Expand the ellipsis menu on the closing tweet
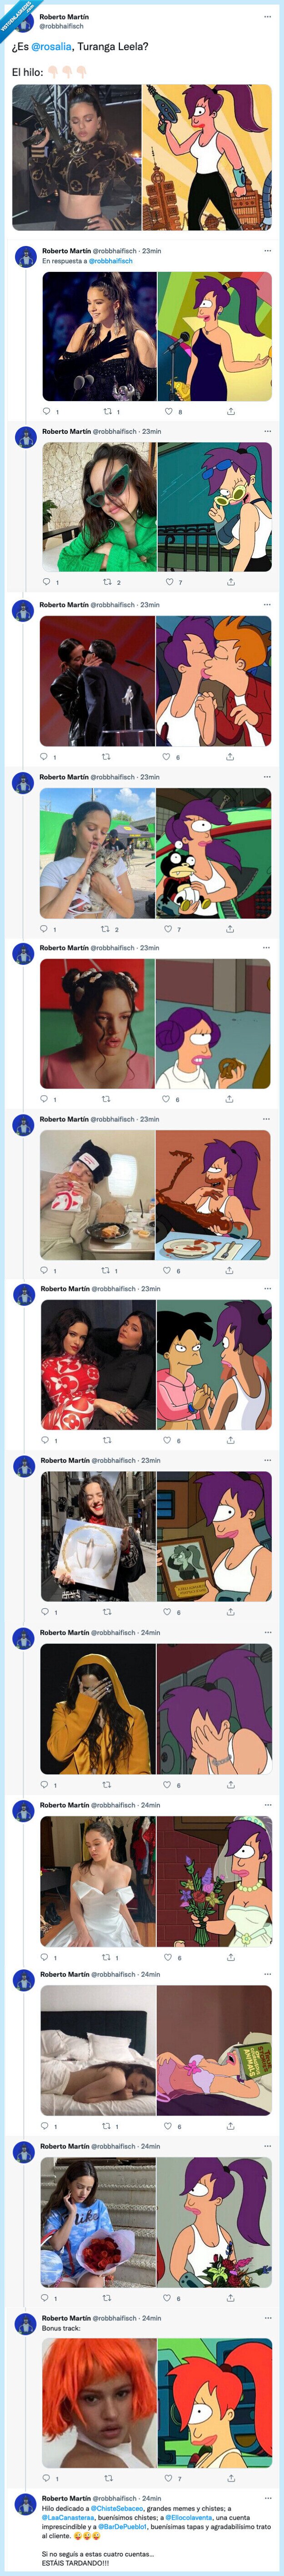The image size is (284, 2576). [268, 2500]
